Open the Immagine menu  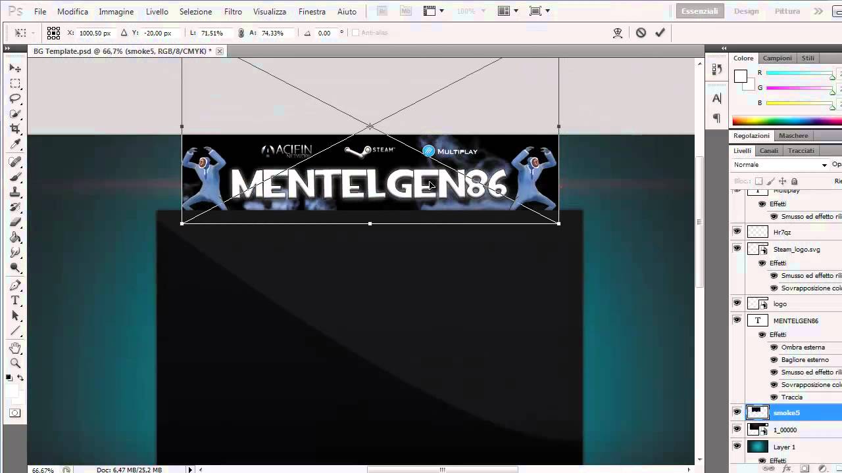click(x=116, y=12)
